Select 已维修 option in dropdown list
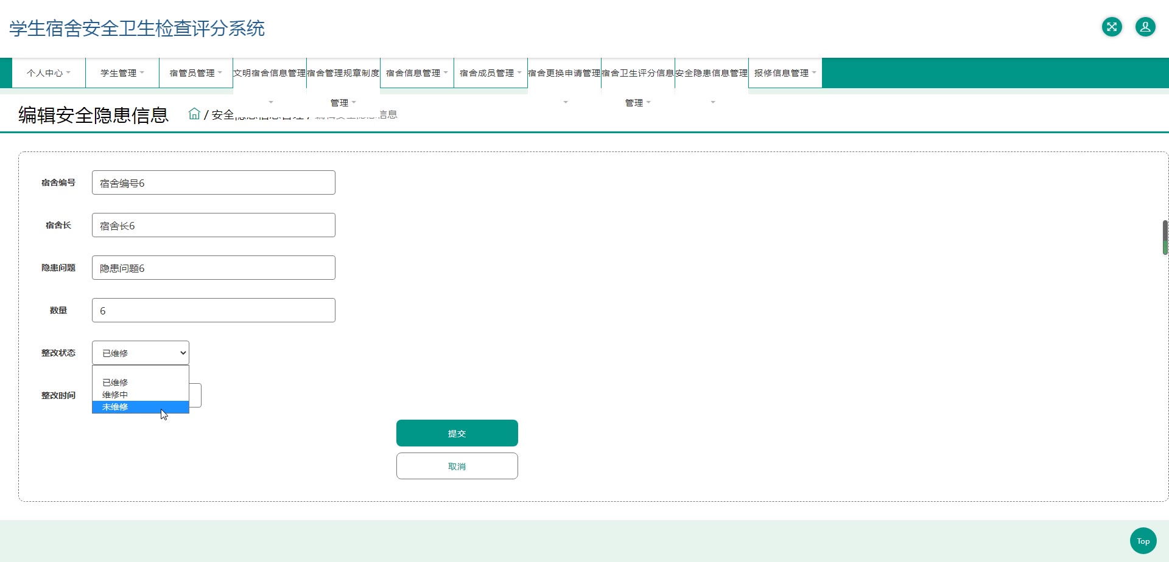 (x=141, y=383)
